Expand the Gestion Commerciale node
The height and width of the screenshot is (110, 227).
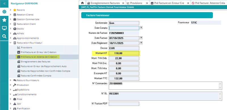[10, 19]
